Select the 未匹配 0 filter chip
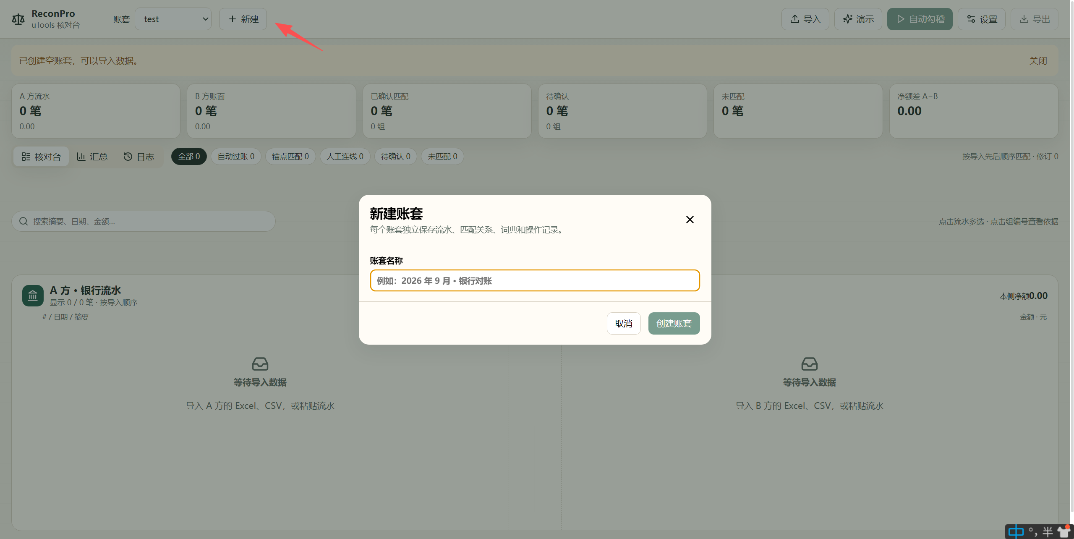The width and height of the screenshot is (1074, 539). click(442, 157)
